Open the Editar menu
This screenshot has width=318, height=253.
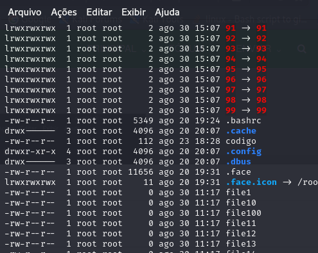99,12
